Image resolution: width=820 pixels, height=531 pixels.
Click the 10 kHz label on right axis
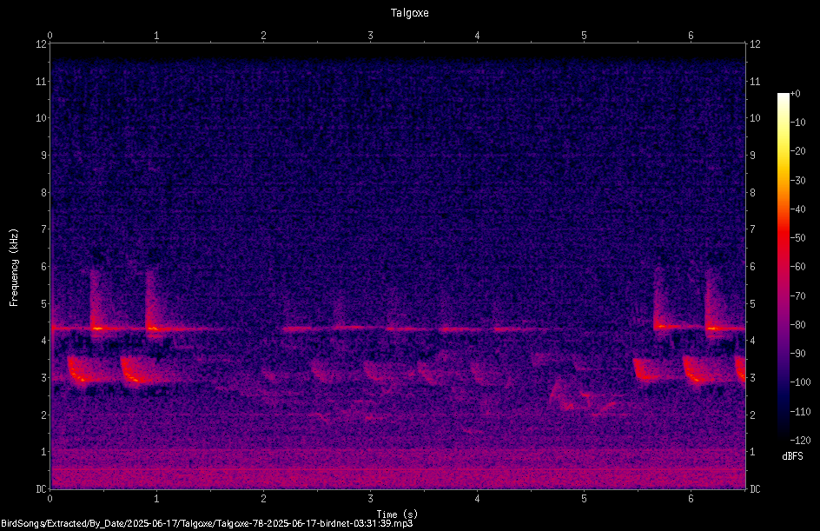tap(755, 118)
